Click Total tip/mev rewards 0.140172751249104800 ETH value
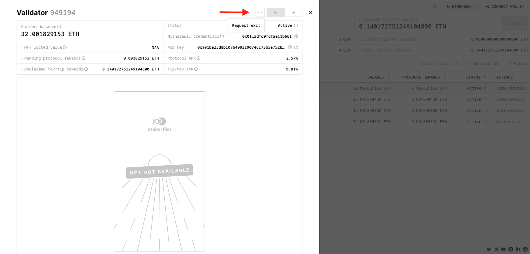530x254 pixels. pyautogui.click(x=500, y=50)
